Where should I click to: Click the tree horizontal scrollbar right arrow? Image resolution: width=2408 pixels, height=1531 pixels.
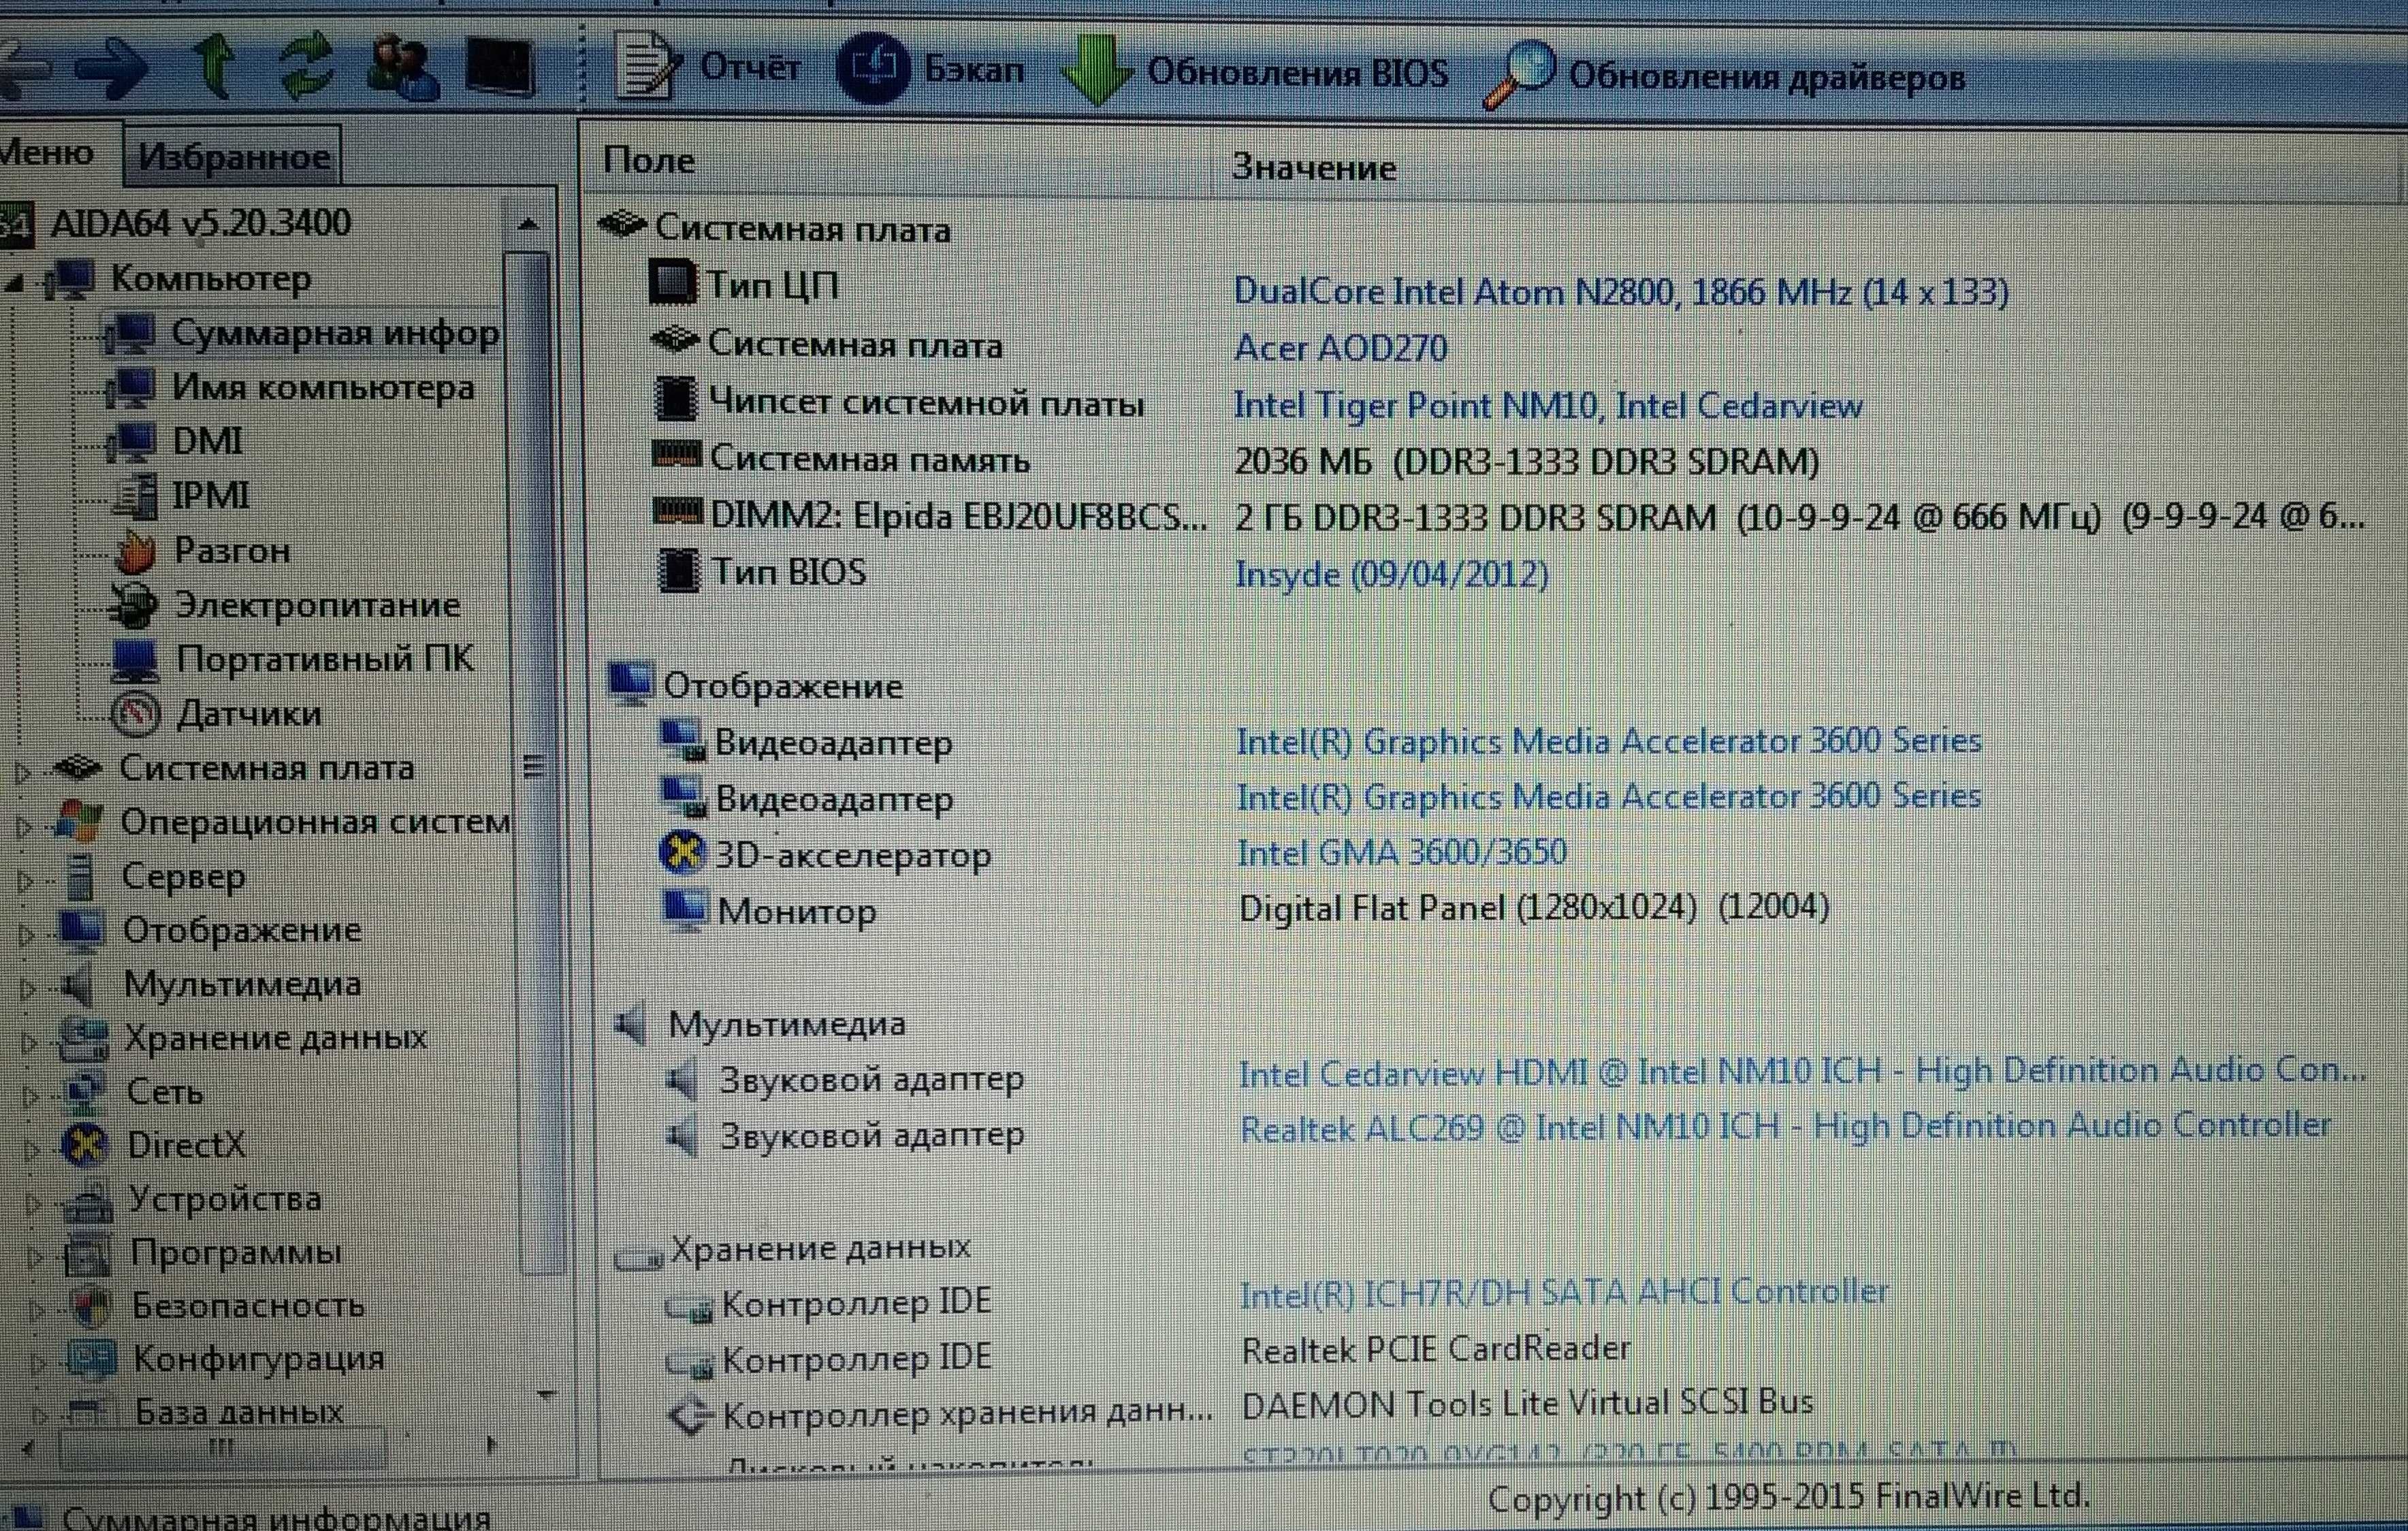click(491, 1444)
